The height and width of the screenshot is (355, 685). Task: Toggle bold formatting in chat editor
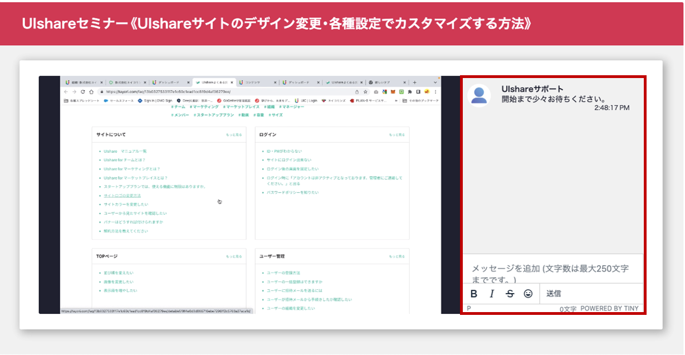(474, 294)
